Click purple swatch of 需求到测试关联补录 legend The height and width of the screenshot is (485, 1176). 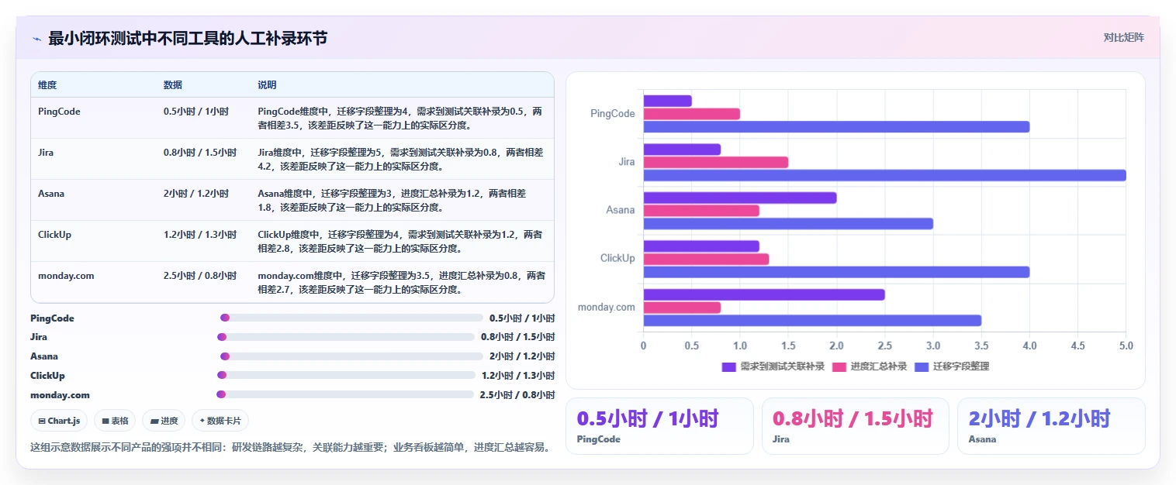728,366
